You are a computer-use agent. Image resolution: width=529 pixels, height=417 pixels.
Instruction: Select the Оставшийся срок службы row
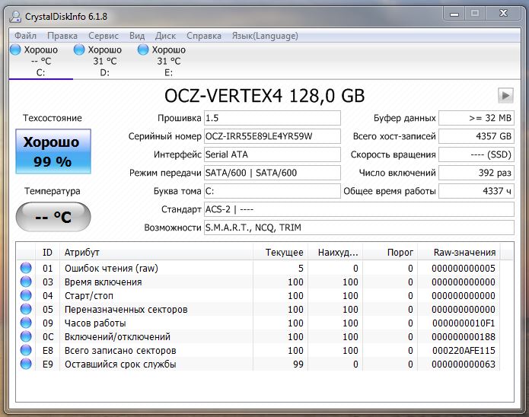click(x=259, y=364)
